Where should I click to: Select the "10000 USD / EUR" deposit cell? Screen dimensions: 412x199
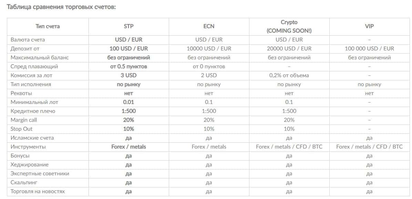[x=209, y=49]
